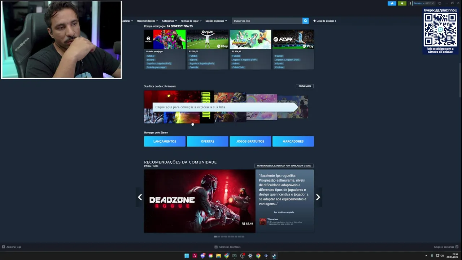
Task: Click the R$ 299,00 price text
Action: pos(193,52)
